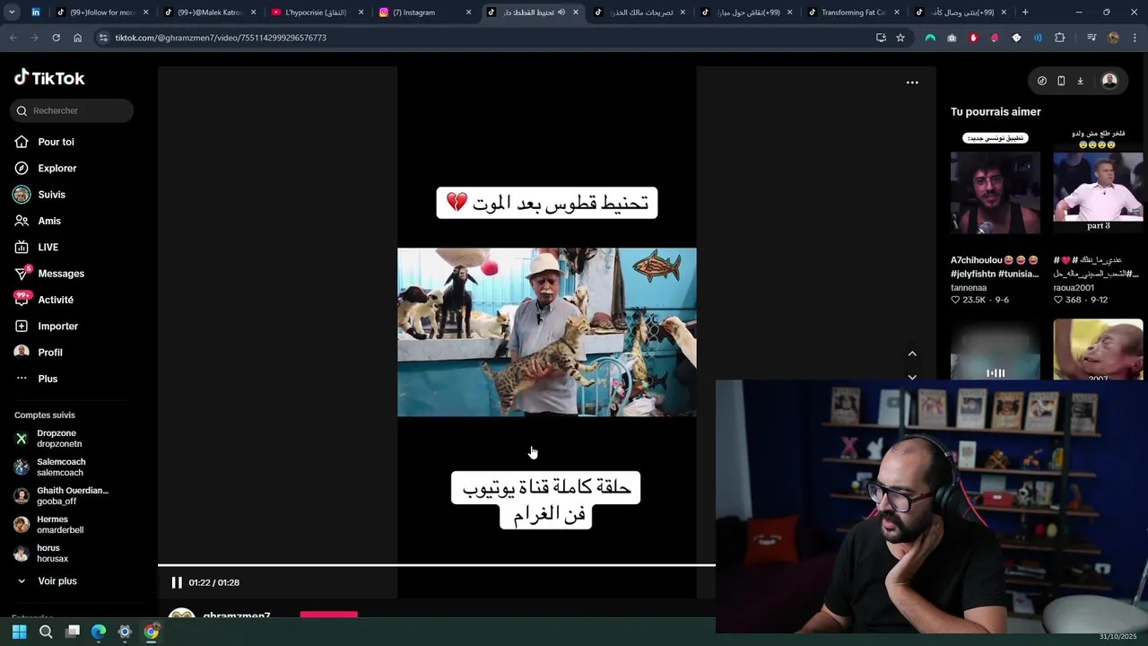Open TikTok profile avatar in top pill
This screenshot has width=1148, height=646.
pos(1109,81)
